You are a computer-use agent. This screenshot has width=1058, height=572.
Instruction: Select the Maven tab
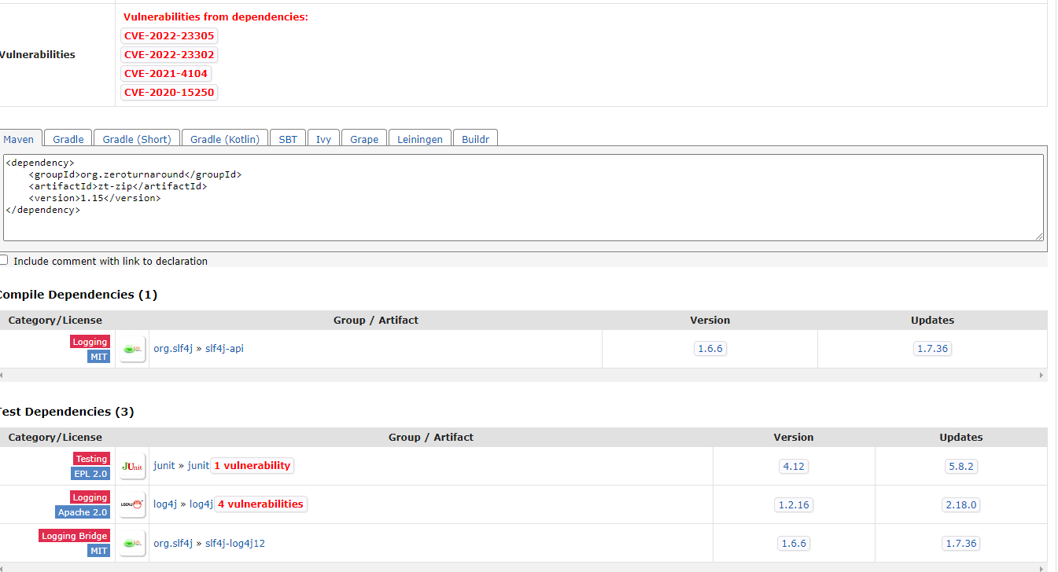19,138
